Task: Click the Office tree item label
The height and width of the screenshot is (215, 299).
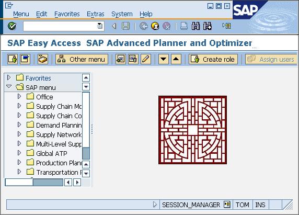Action: tap(44, 97)
